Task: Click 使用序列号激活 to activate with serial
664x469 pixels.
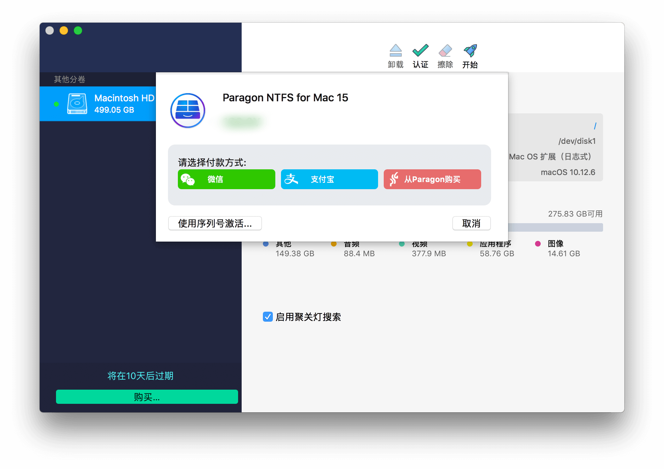Action: [x=215, y=224]
